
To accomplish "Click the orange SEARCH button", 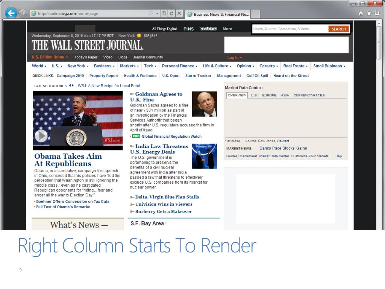I will coord(339,29).
